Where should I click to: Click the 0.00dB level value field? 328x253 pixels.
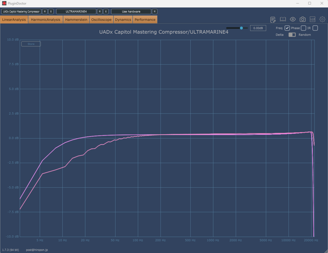point(258,28)
